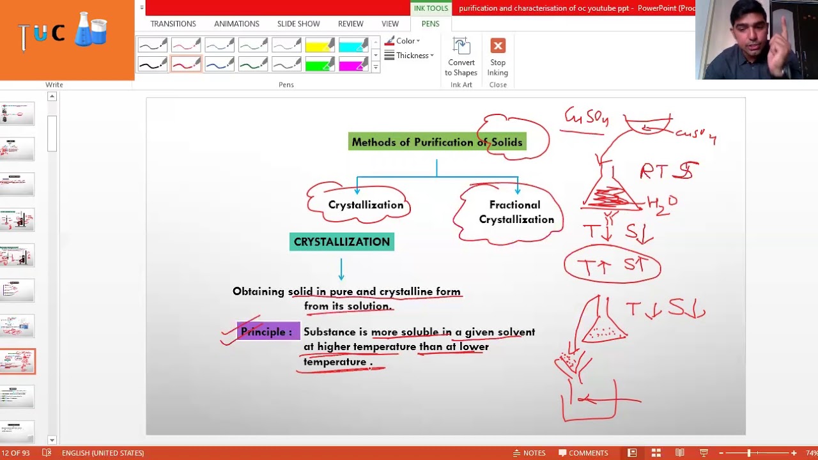This screenshot has height=460, width=818.
Task: Toggle the Comments pane in status bar
Action: pyautogui.click(x=583, y=453)
